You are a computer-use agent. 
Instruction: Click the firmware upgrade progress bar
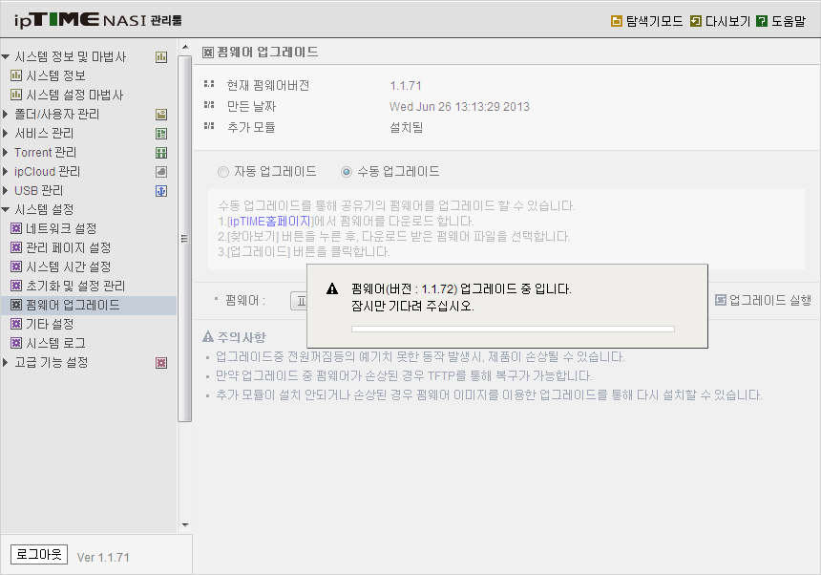pyautogui.click(x=514, y=329)
